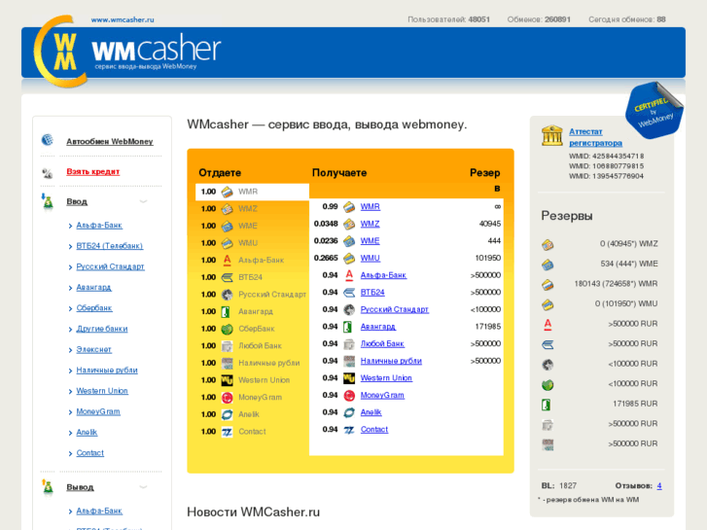This screenshot has height=530, width=707.
Task: Click Contact link in Получаете column
Action: coord(374,430)
